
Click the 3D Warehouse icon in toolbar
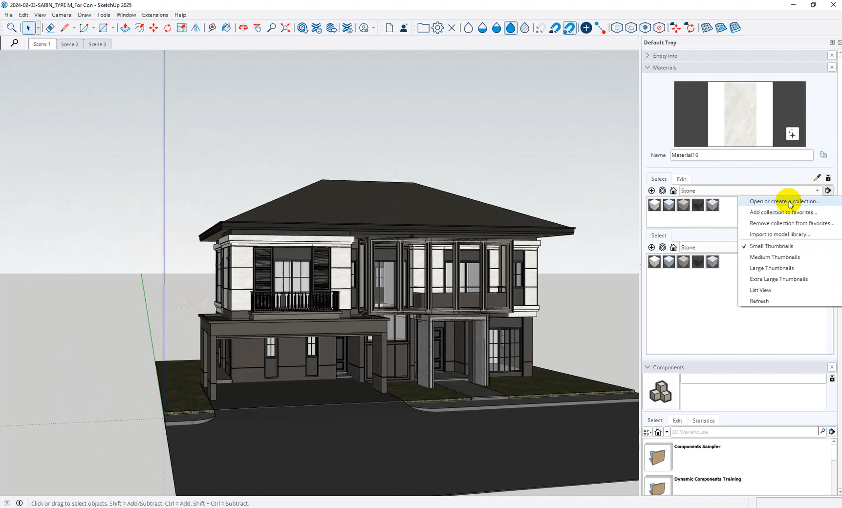click(x=302, y=28)
